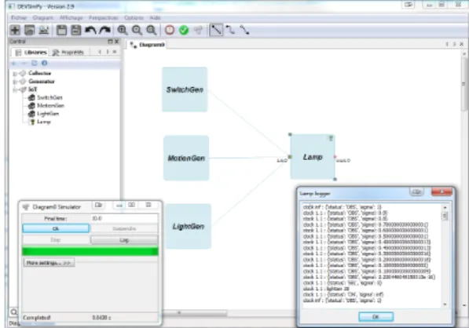Select the LightGen block on canvas

(x=189, y=226)
